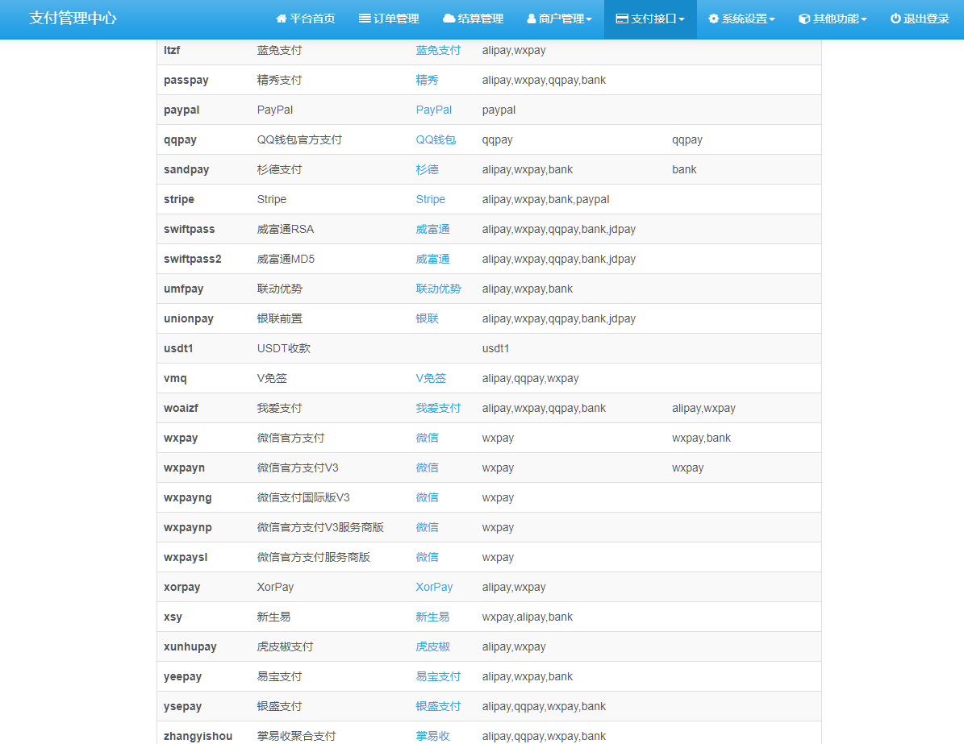Click the user icon beside 商户管理
The image size is (964, 744).
point(531,19)
